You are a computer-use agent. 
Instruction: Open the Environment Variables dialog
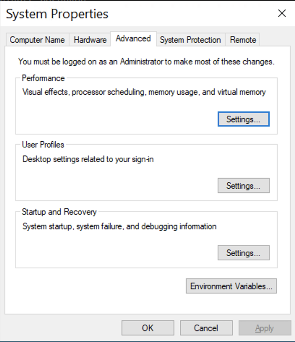coord(231,286)
